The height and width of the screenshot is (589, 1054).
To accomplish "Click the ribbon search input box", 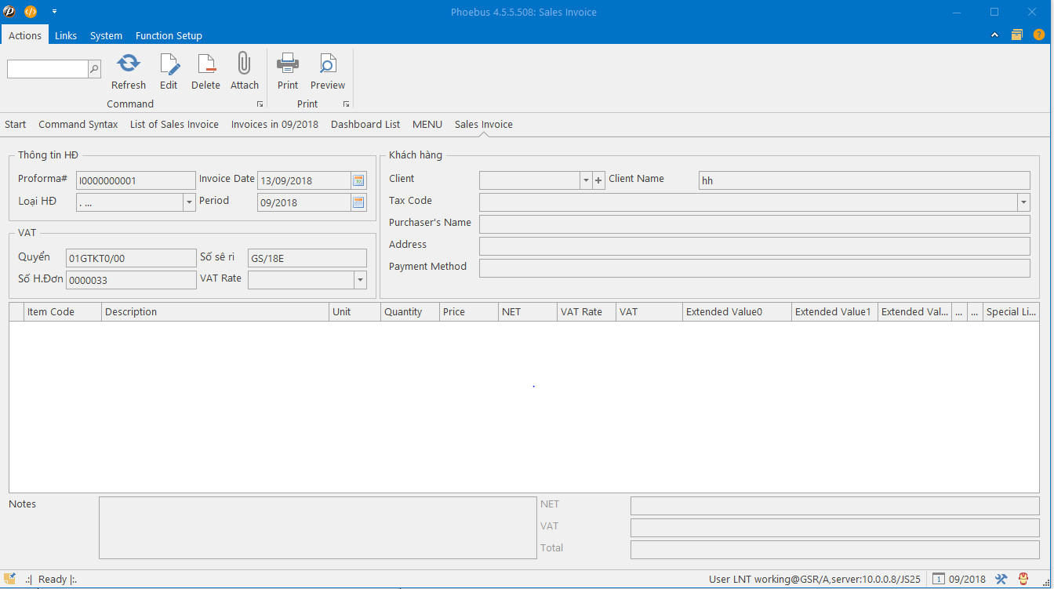I will (x=48, y=69).
